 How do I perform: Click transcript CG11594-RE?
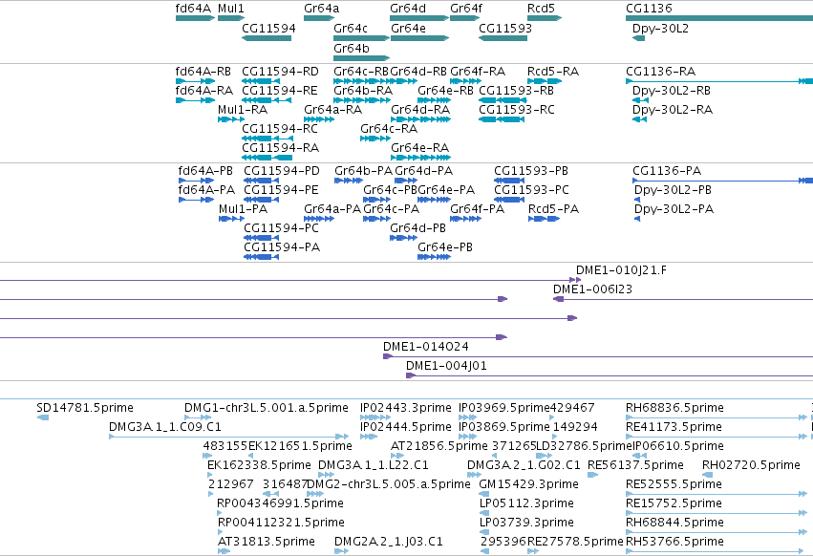267,100
